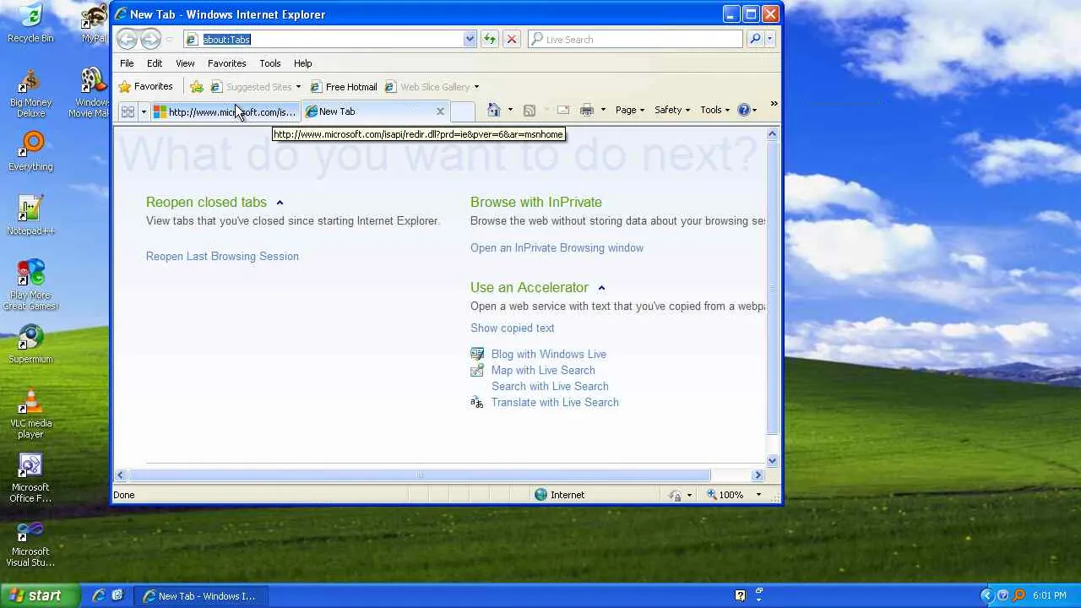Open the zoom level dropdown arrow
The width and height of the screenshot is (1081, 608).
(x=758, y=495)
